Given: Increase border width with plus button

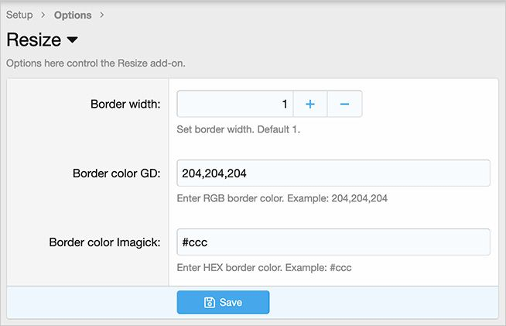Looking at the screenshot, I should [x=310, y=104].
